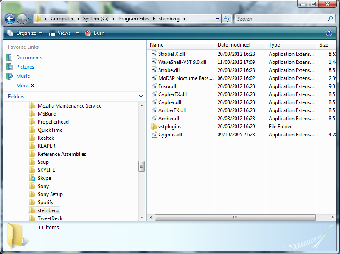This screenshot has width=340, height=254.
Task: Click file list scroll right arrow
Action: [333, 217]
